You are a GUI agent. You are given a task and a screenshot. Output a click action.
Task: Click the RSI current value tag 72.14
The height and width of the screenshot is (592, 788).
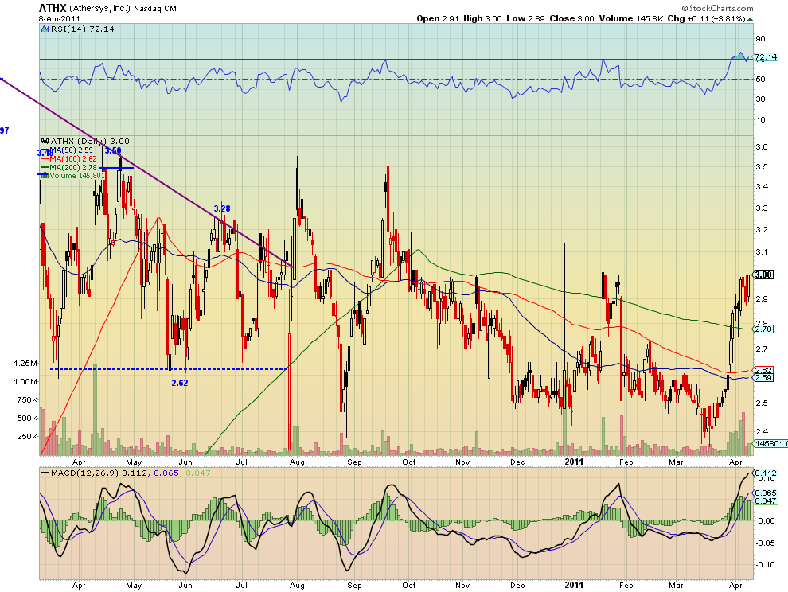pos(766,57)
